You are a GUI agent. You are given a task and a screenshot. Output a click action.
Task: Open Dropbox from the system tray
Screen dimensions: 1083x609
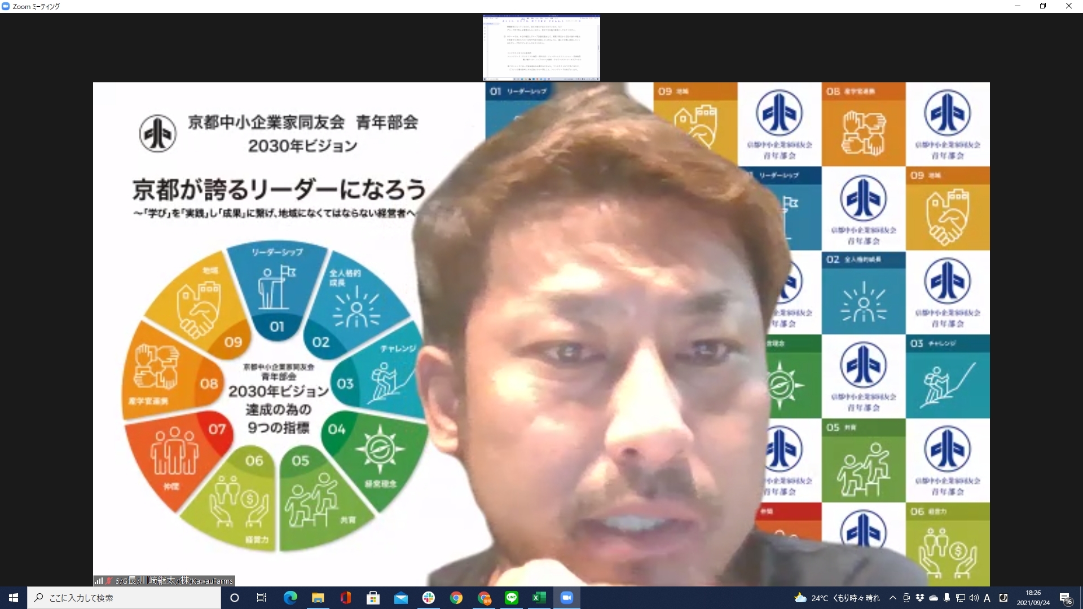point(920,598)
